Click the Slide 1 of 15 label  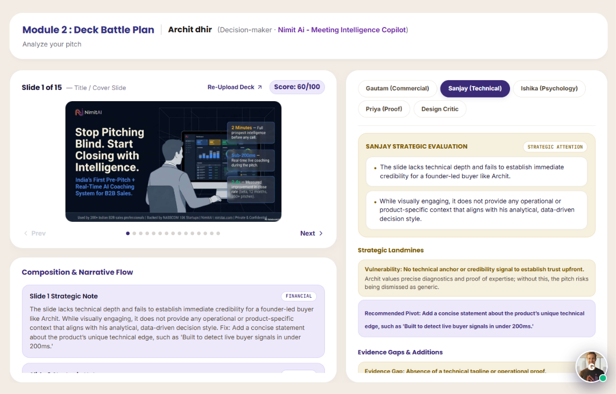click(41, 87)
